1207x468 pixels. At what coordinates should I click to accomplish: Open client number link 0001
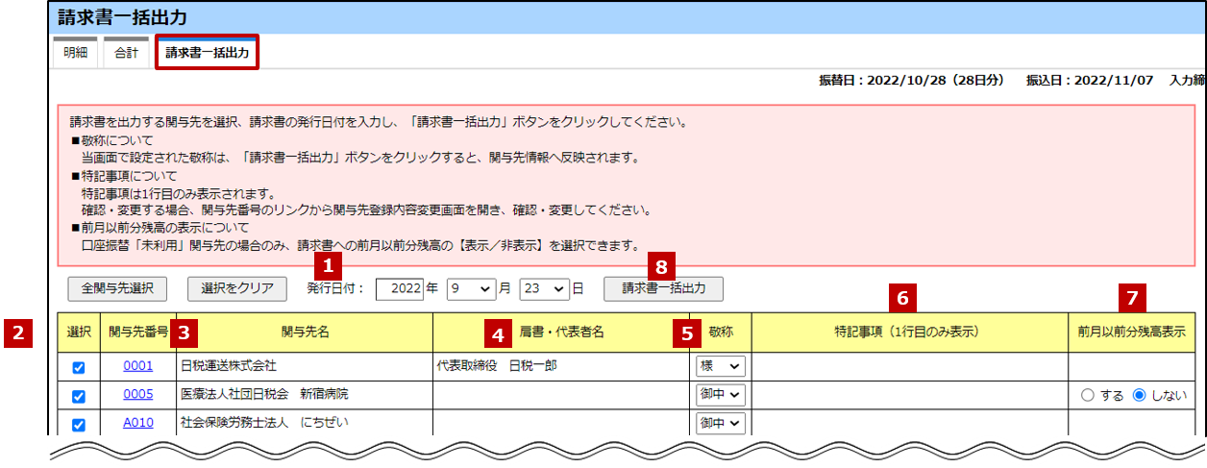[137, 366]
